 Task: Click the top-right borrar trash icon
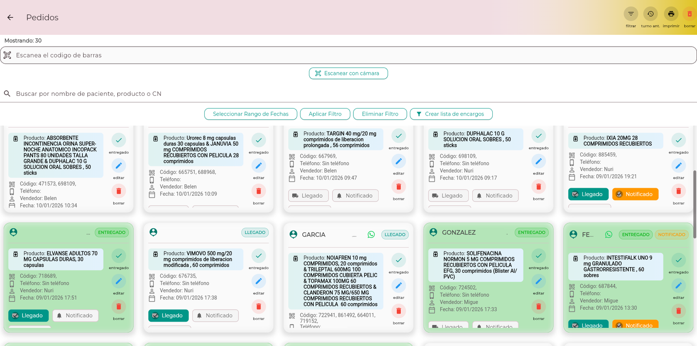[x=689, y=14]
